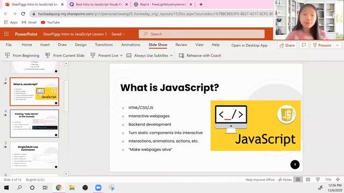This screenshot has height=193, width=344.
Task: Start slideshow From Beginning
Action: point(22,56)
